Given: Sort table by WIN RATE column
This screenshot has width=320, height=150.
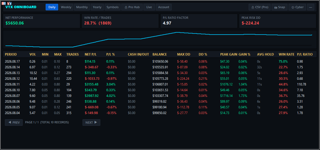Looking at the screenshot, I should [287, 54].
